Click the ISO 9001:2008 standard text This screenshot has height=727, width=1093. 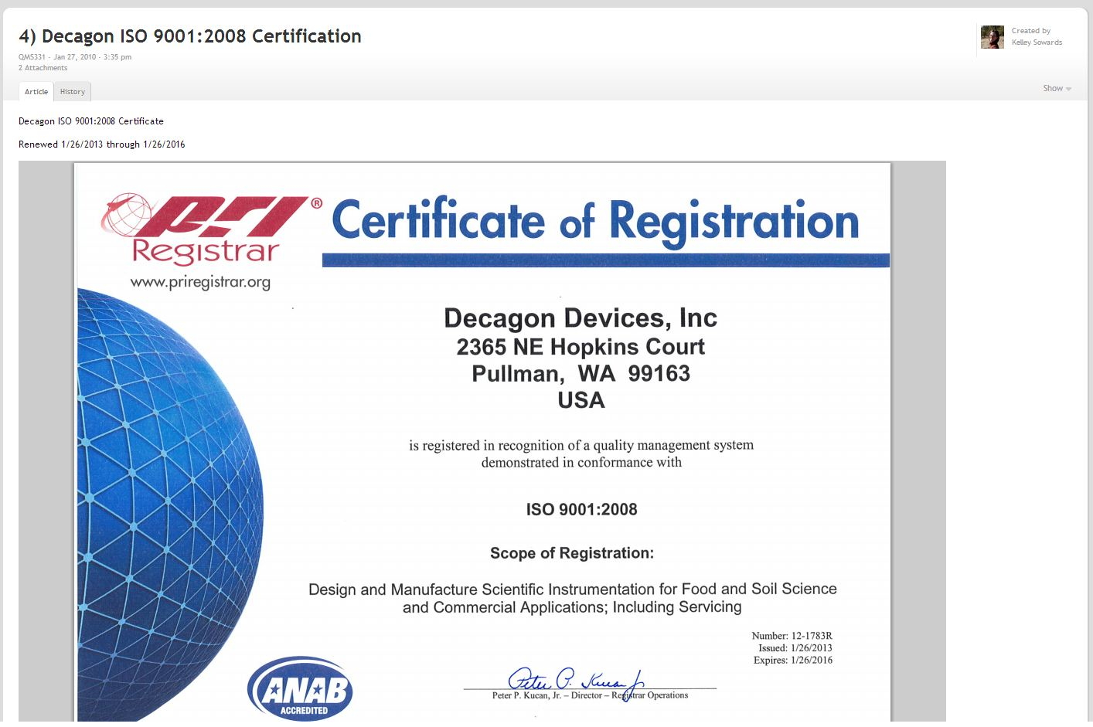click(581, 509)
